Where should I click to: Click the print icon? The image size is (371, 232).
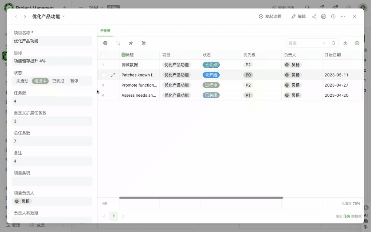(x=324, y=16)
